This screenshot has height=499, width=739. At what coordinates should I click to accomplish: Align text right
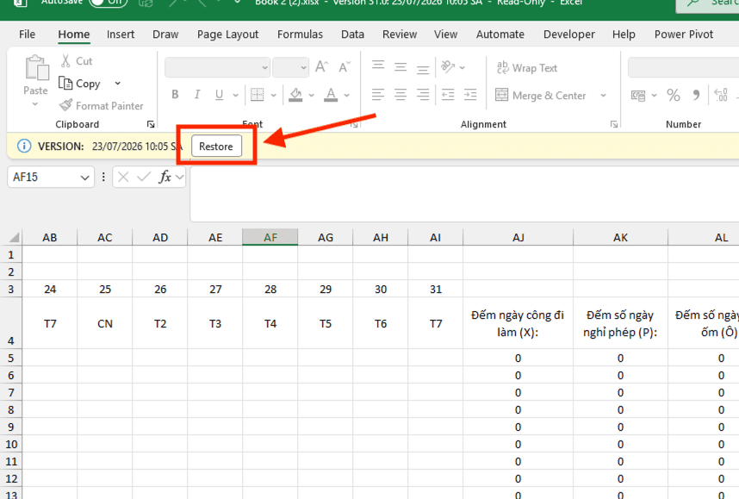pos(423,95)
